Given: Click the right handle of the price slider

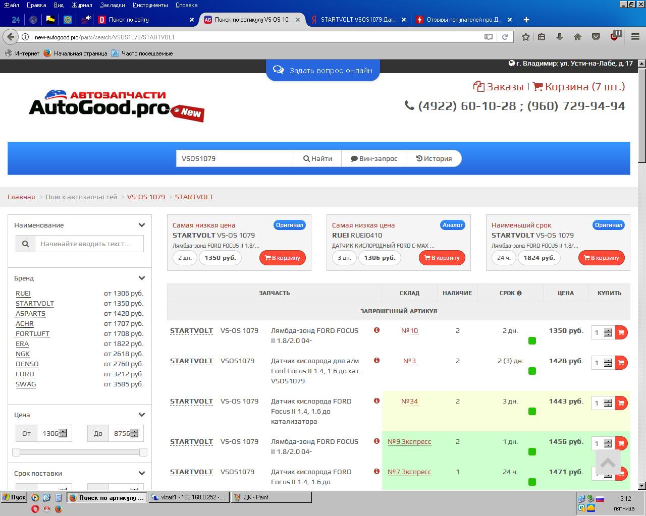Looking at the screenshot, I should coord(143,452).
